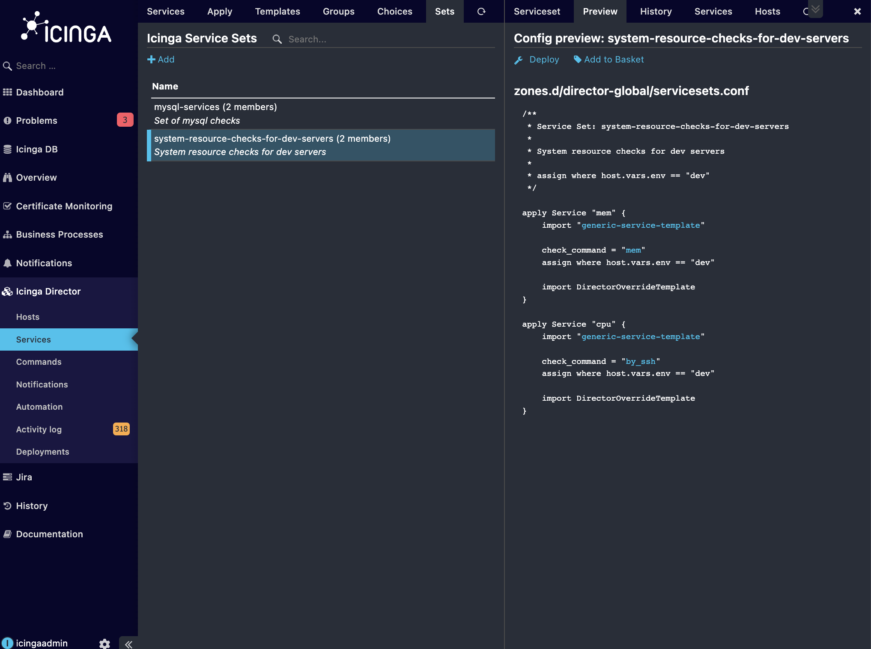Viewport: 871px width, 649px height.
Task: Select the Preview tab
Action: click(600, 12)
